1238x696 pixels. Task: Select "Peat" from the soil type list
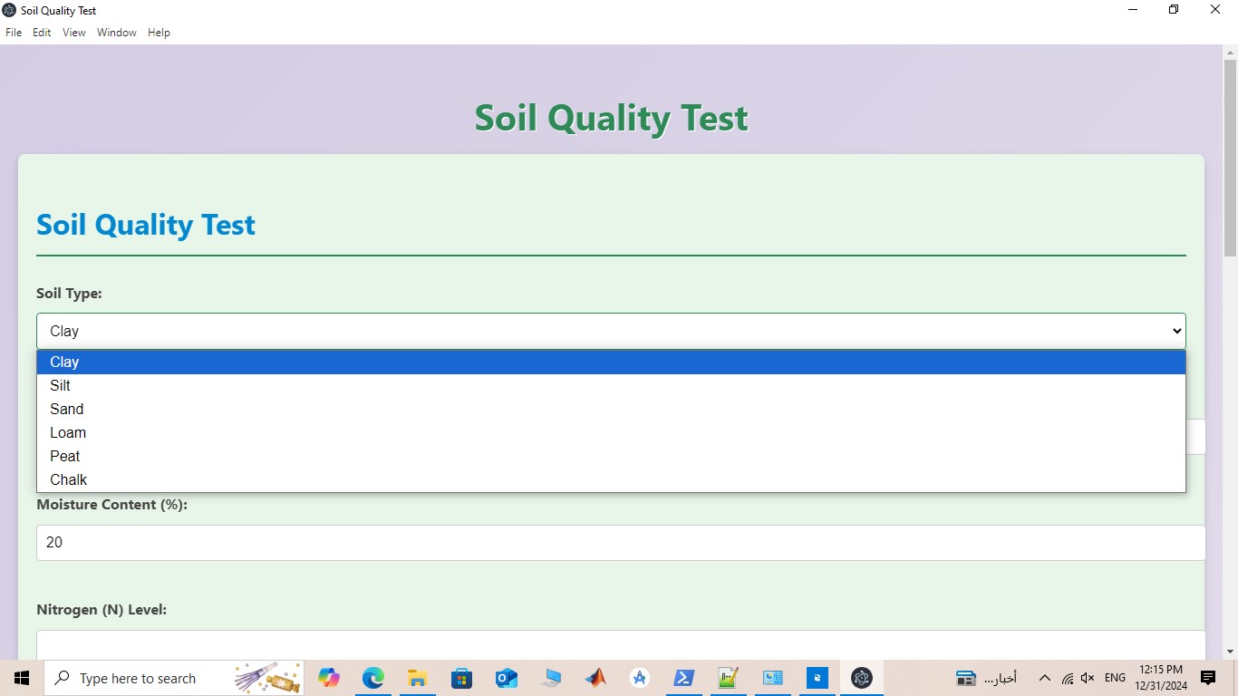coord(64,456)
